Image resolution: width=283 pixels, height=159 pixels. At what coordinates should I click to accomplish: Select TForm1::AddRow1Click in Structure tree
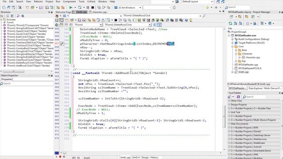point(28,66)
